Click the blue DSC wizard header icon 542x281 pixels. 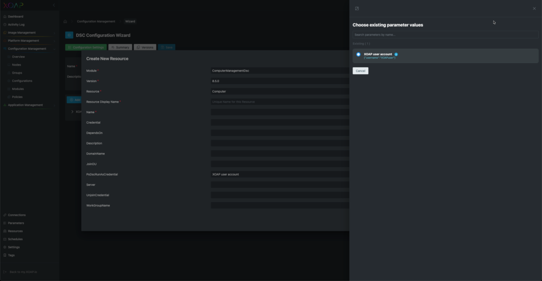point(69,35)
